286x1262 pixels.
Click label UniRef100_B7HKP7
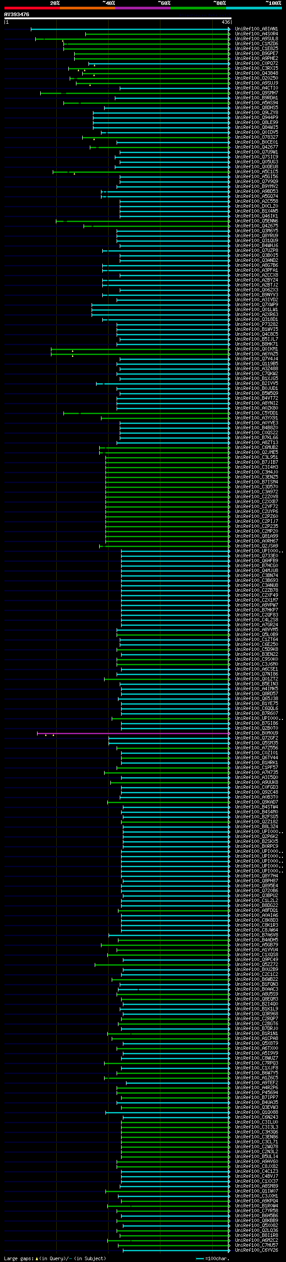[257, 610]
